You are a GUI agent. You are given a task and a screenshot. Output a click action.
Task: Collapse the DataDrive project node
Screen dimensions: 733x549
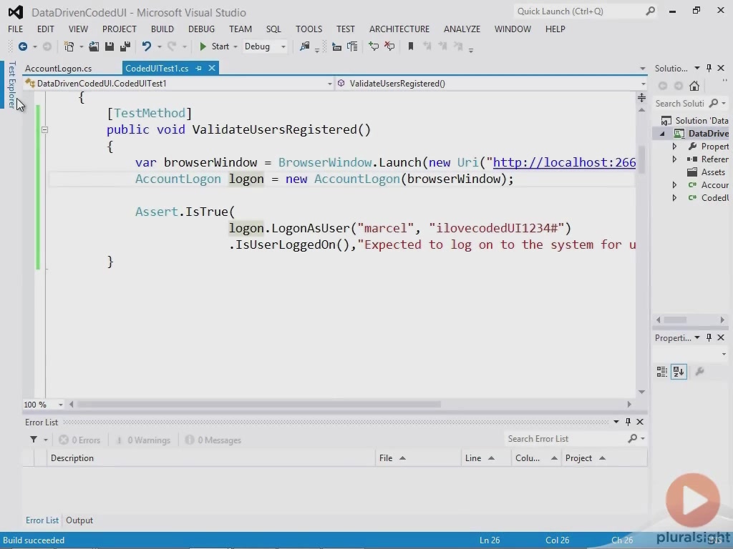tap(662, 134)
